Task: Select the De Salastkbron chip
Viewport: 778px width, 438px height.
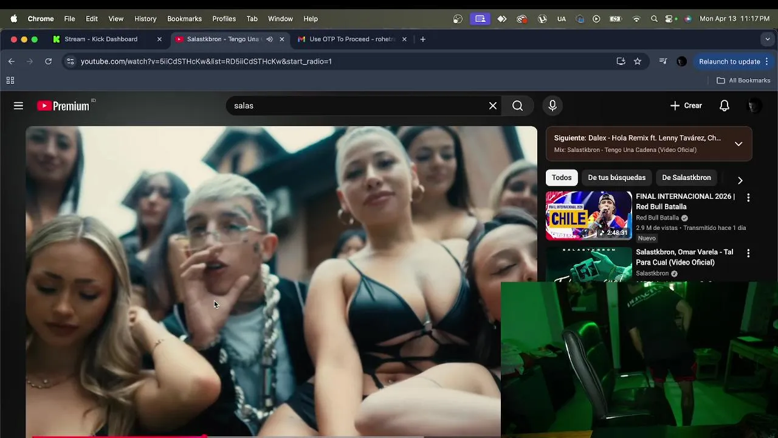Action: (686, 178)
